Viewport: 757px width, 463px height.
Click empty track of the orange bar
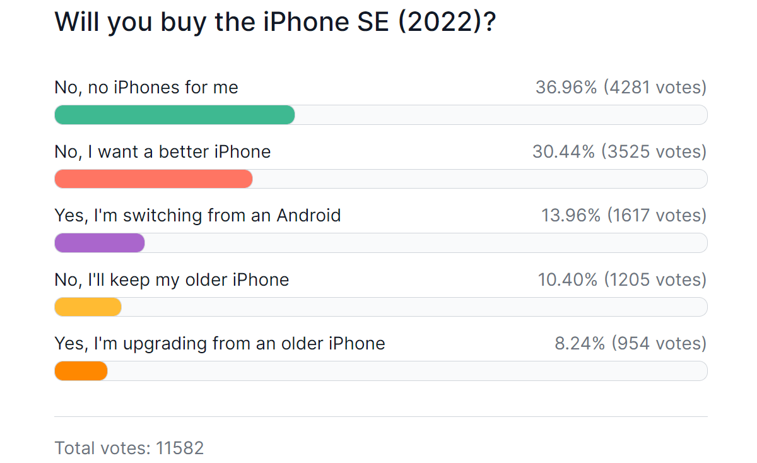(x=408, y=371)
